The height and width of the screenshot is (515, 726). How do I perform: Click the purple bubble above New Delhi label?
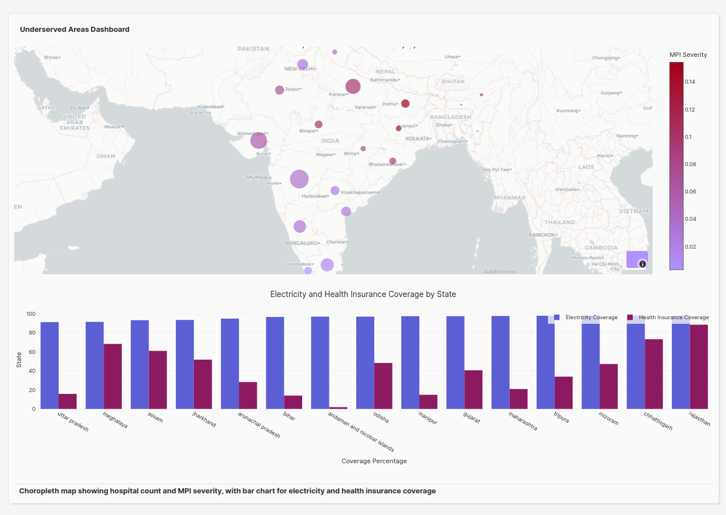pos(303,64)
